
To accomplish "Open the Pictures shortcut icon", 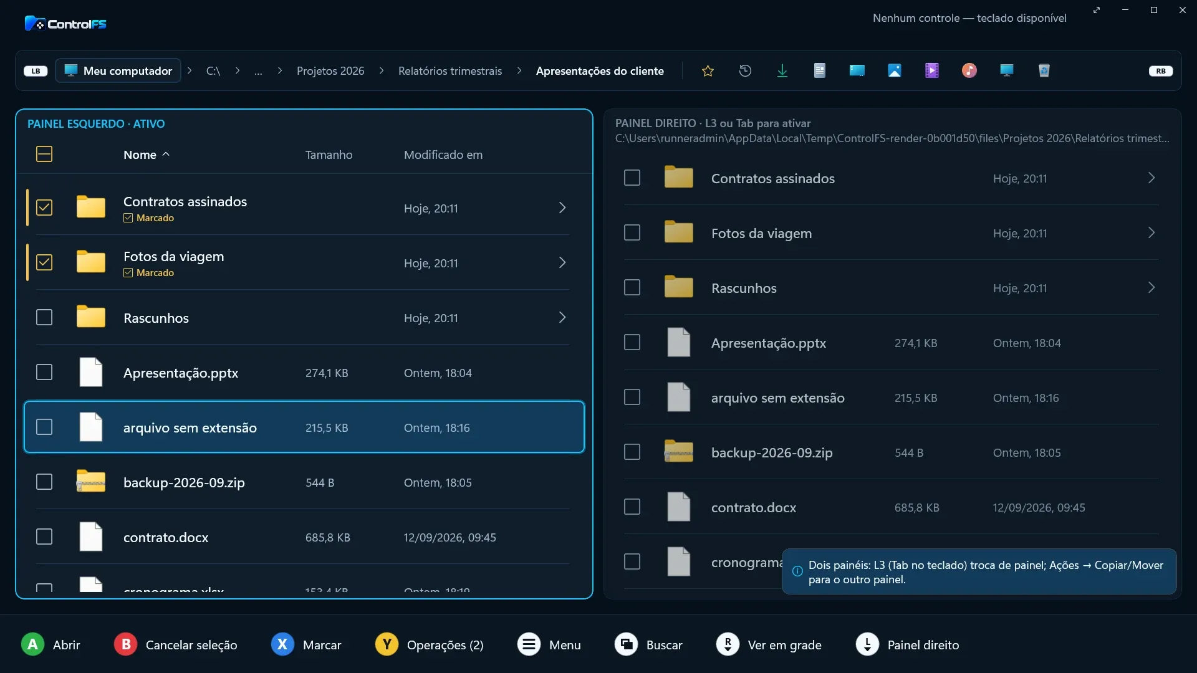I will pos(895,71).
